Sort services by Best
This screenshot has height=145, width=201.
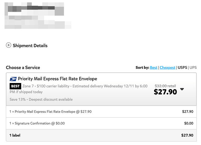tap(154, 68)
